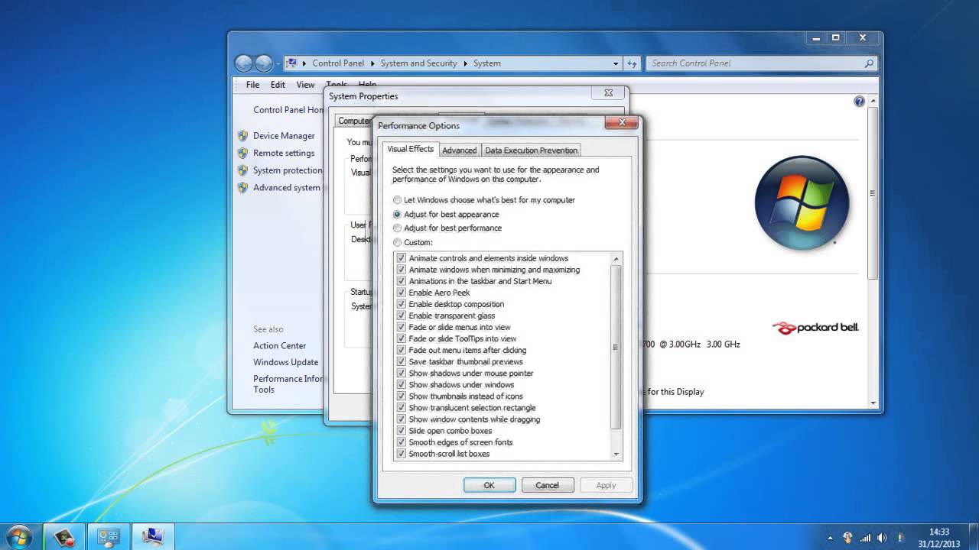Viewport: 979px width, 550px height.
Task: Uncheck Enable transparent glass
Action: point(401,315)
